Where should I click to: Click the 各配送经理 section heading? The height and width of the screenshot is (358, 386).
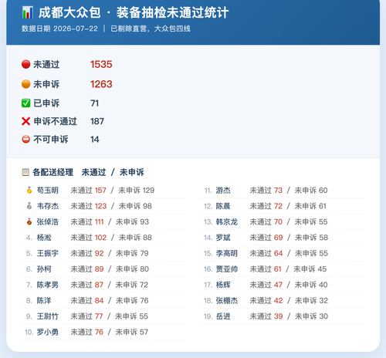pos(53,172)
